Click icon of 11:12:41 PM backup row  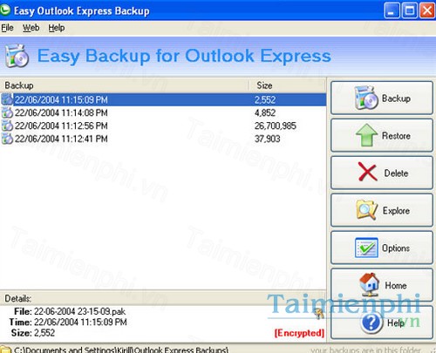7,139
